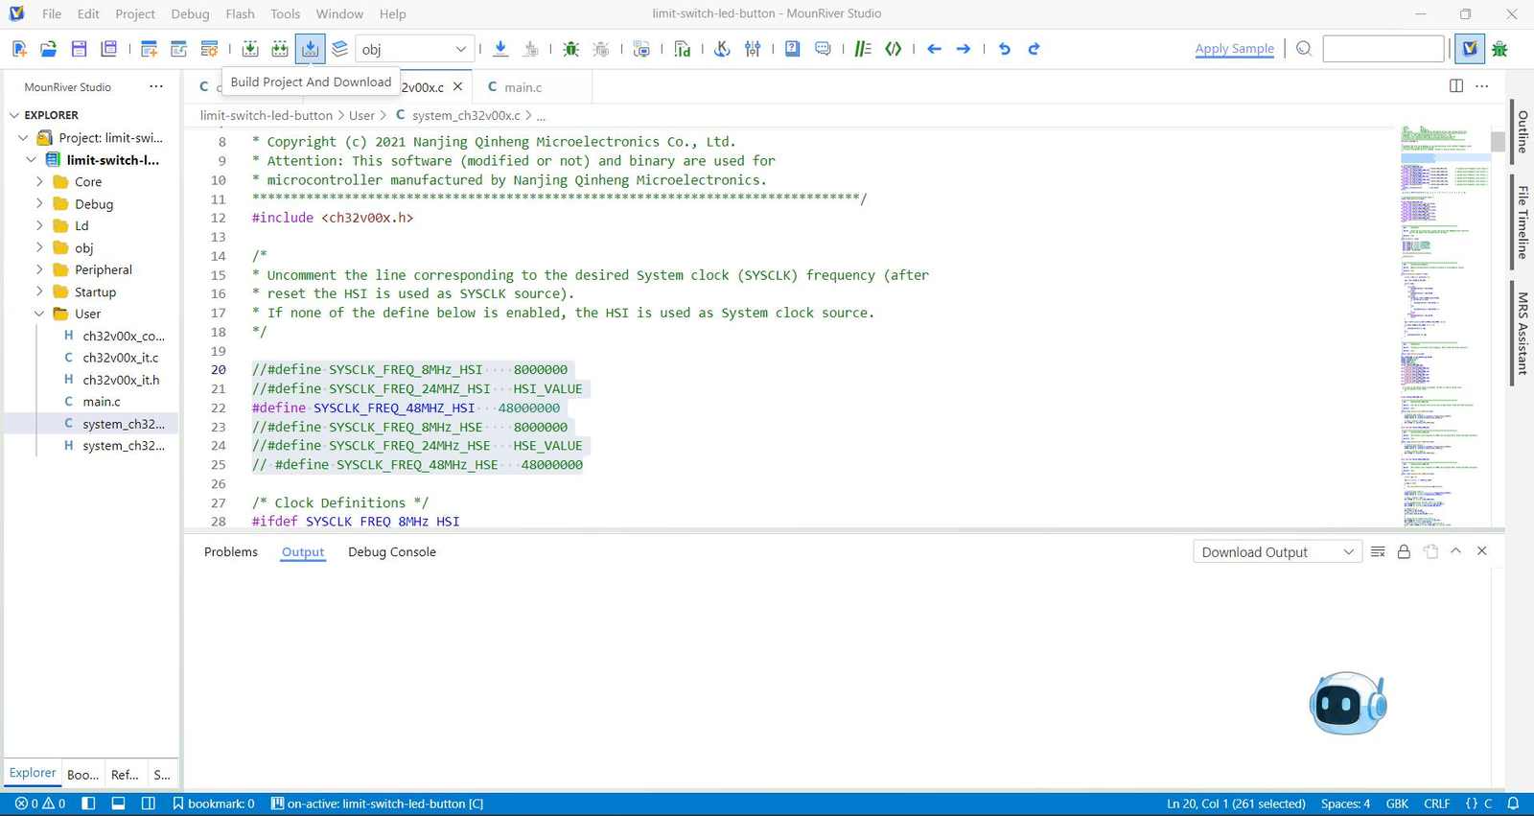Collapse Project: limit-swi... tree node
The height and width of the screenshot is (816, 1534).
pyautogui.click(x=23, y=138)
